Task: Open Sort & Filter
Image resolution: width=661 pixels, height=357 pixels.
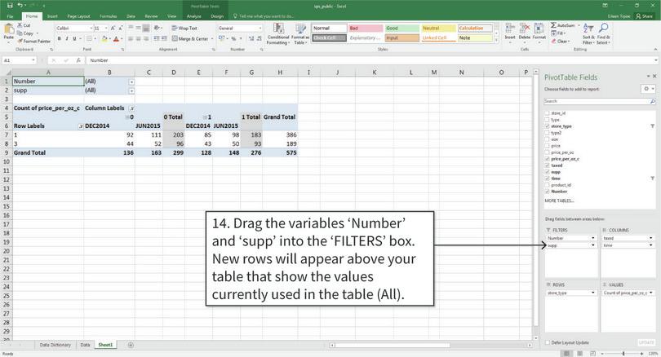Action: click(x=588, y=33)
